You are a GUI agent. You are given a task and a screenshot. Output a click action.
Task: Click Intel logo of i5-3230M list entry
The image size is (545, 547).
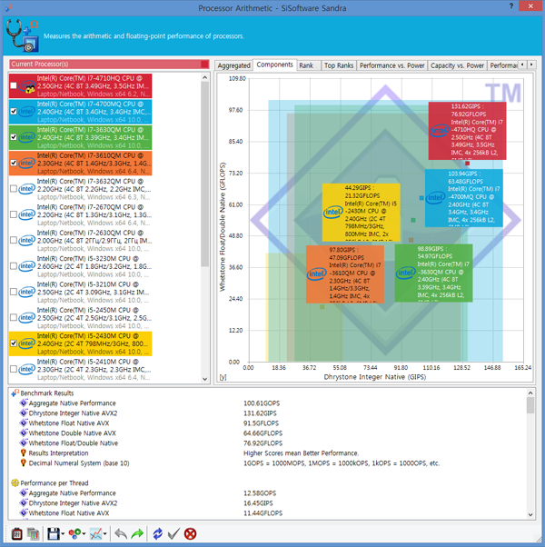27,266
